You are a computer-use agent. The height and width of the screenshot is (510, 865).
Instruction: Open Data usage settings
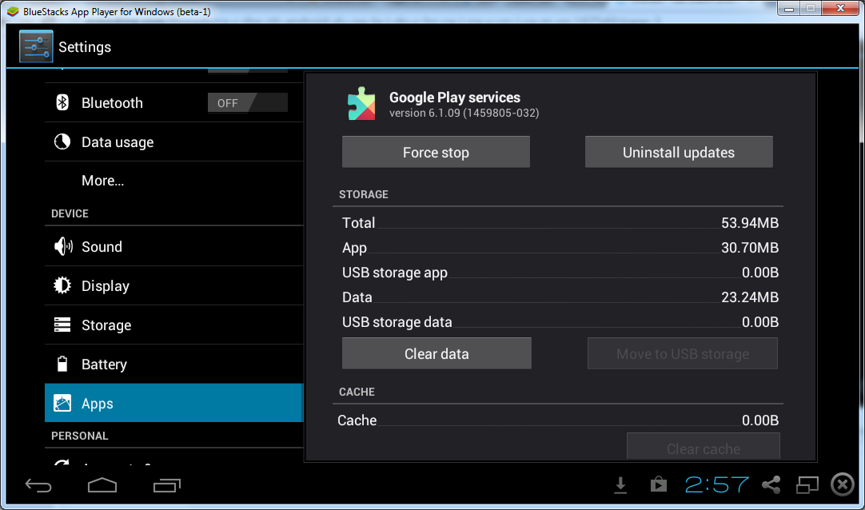(x=173, y=141)
